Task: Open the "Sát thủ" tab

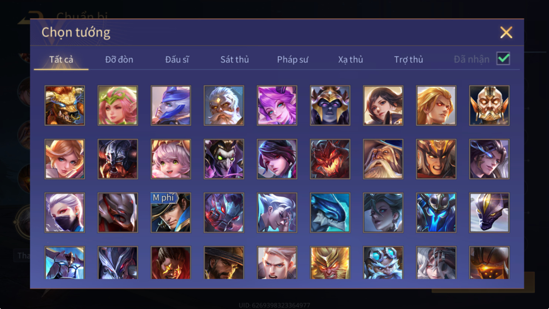Action: (235, 59)
